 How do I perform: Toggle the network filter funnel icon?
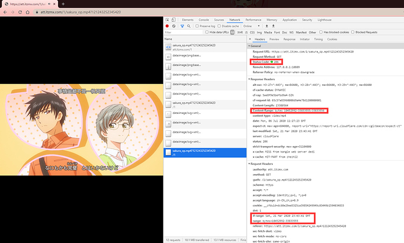click(x=182, y=26)
